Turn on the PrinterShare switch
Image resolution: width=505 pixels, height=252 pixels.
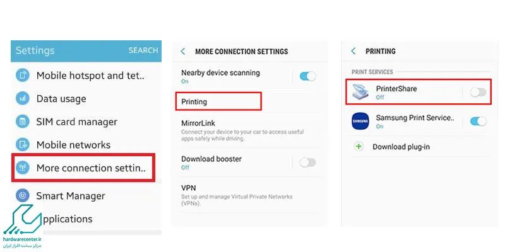pyautogui.click(x=478, y=93)
